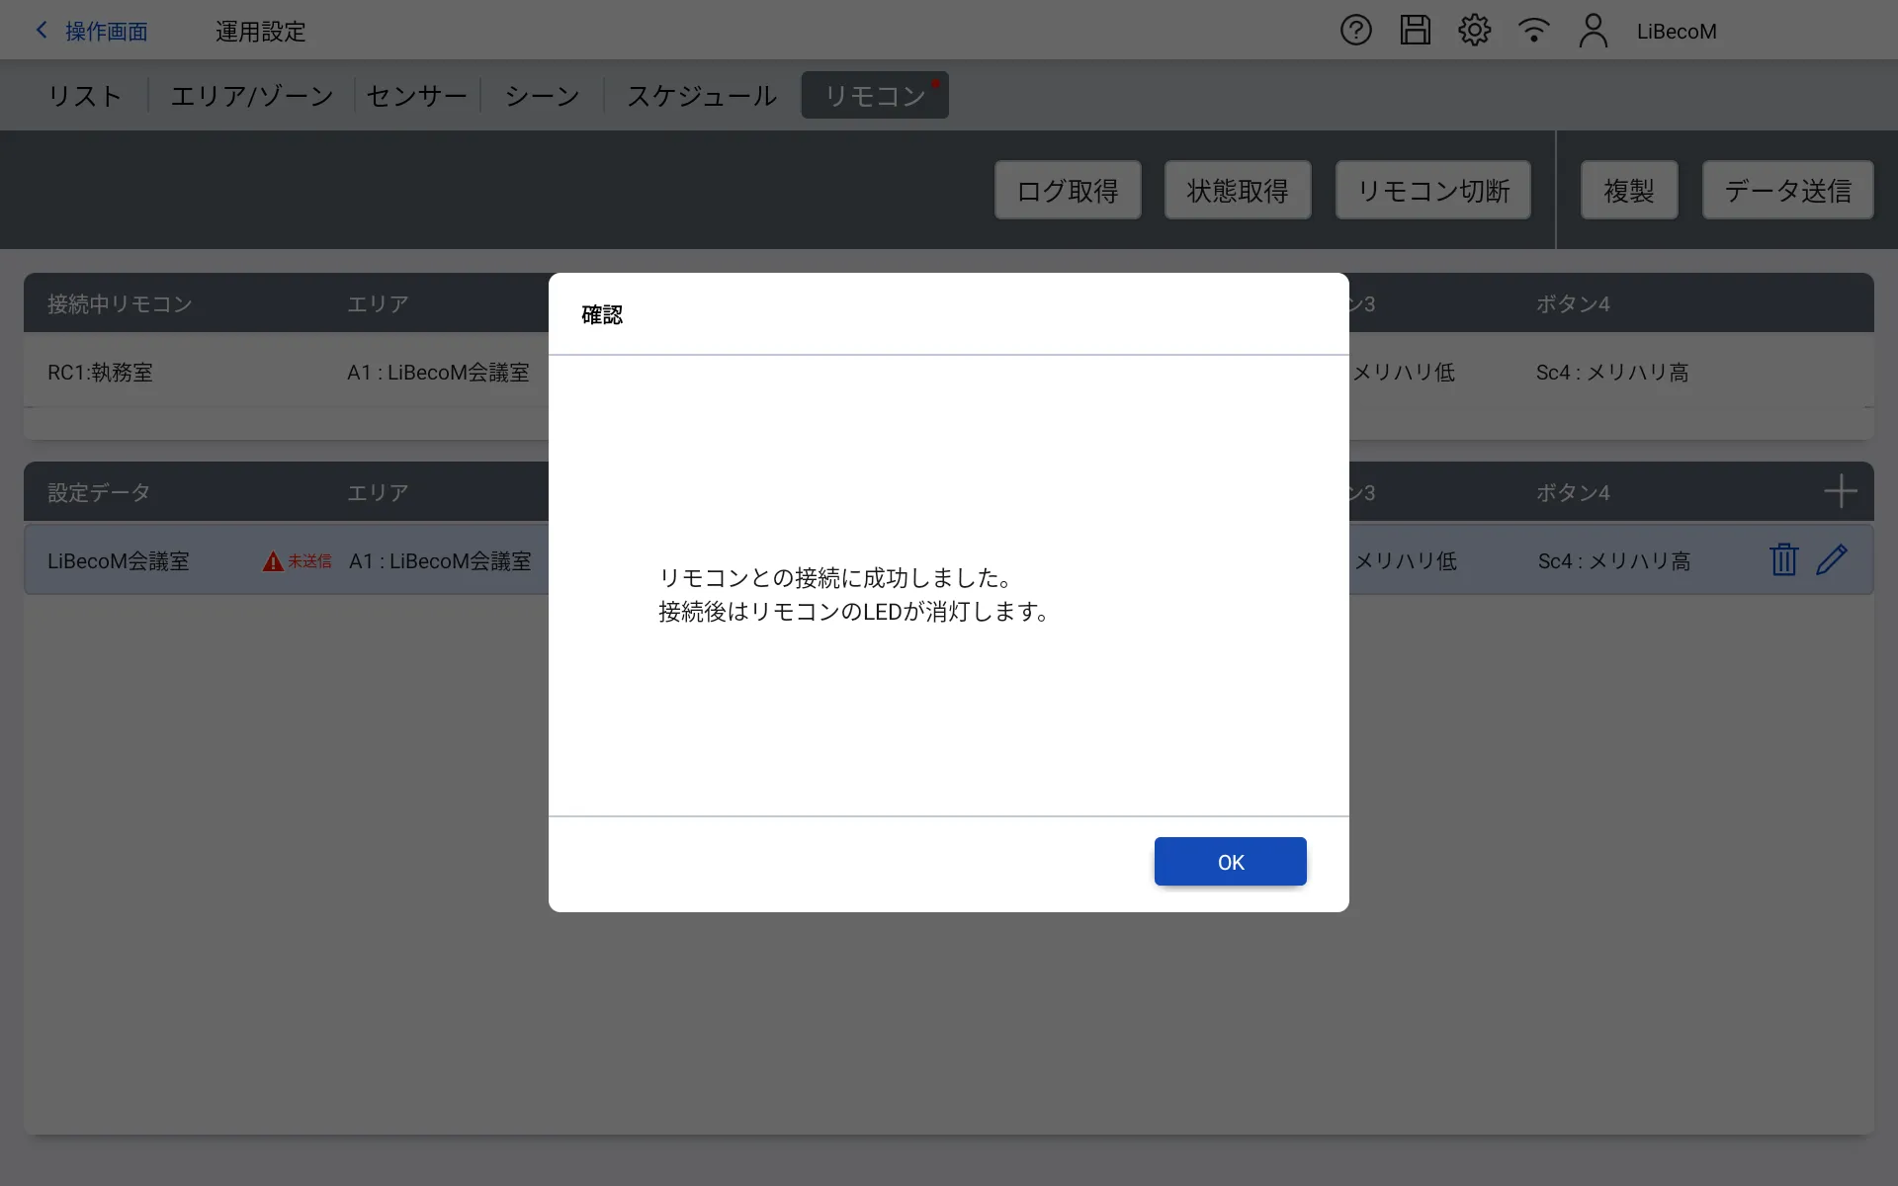1898x1186 pixels.
Task: Click the Wi-Fi connection status icon
Action: (1533, 31)
